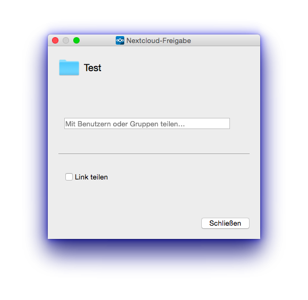Click the folder thumbnail beside Test
Screen dimensions: 308x300
click(69, 67)
